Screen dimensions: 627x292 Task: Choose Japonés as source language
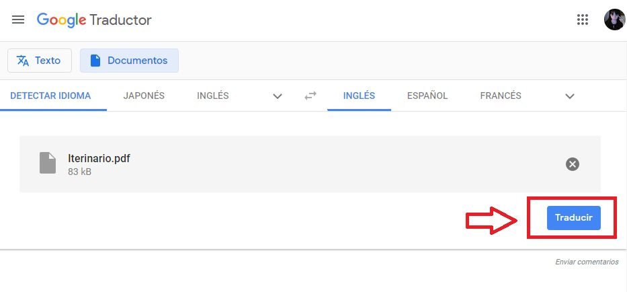(x=144, y=96)
